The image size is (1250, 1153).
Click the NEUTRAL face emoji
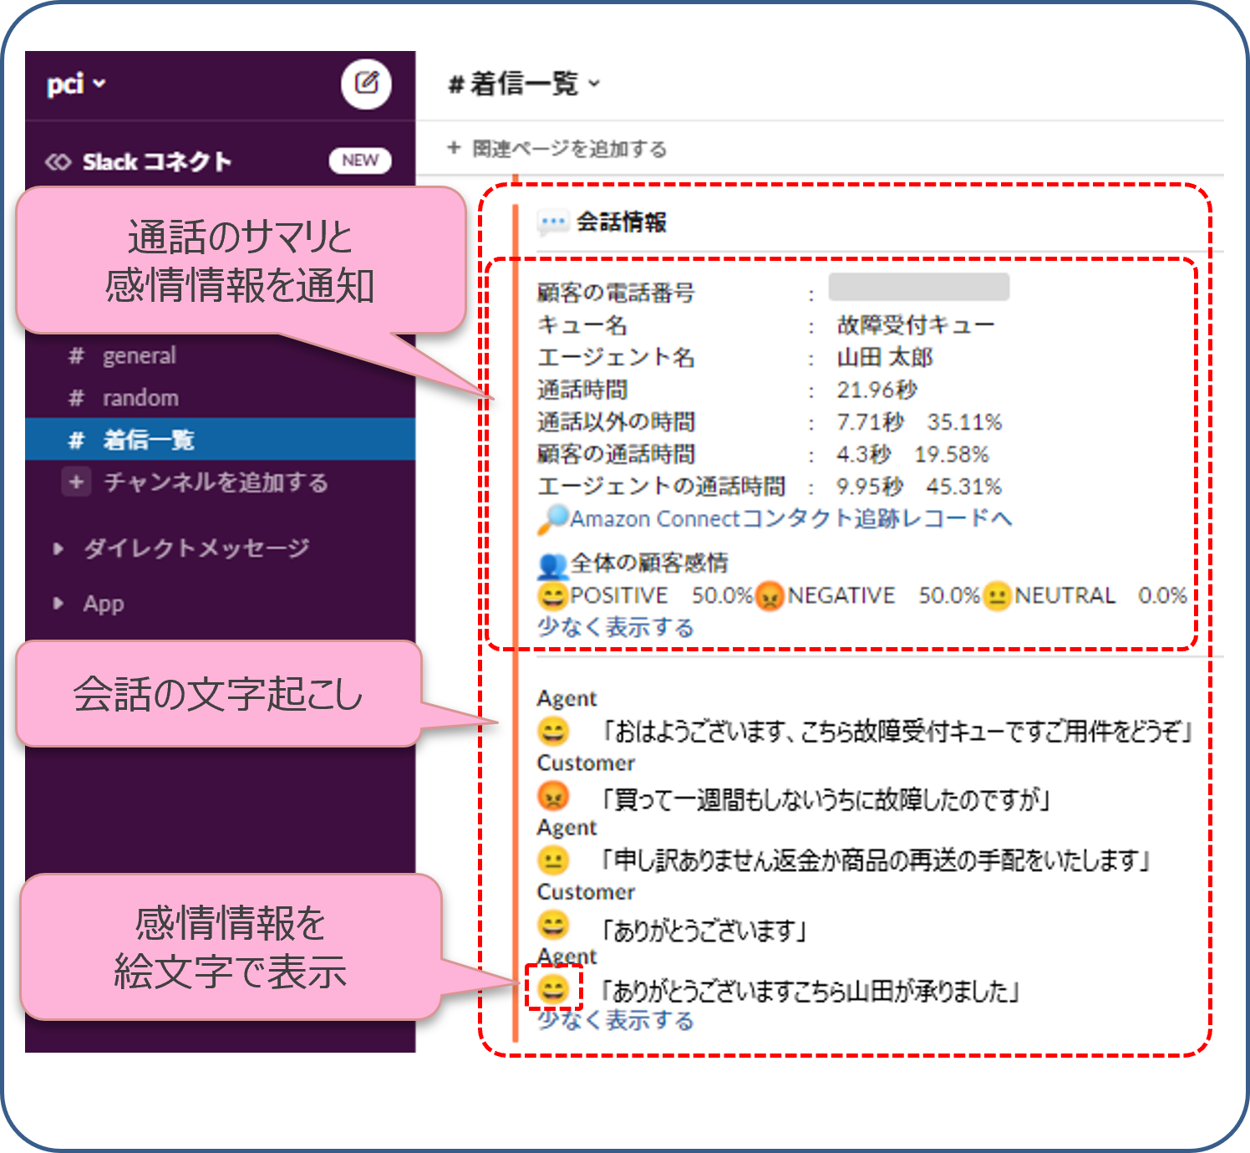[x=997, y=596]
